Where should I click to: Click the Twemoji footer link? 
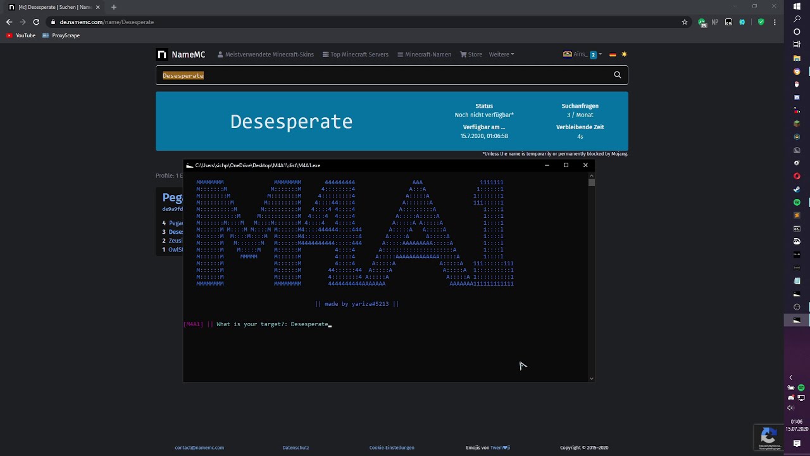(x=501, y=448)
